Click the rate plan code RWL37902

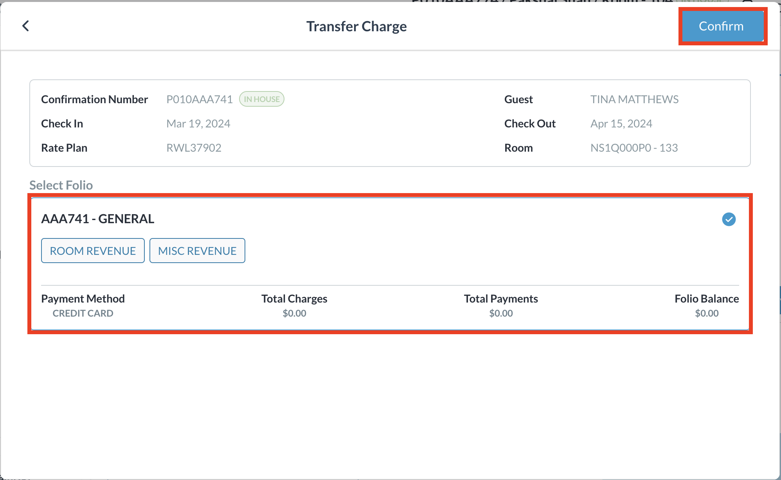194,148
